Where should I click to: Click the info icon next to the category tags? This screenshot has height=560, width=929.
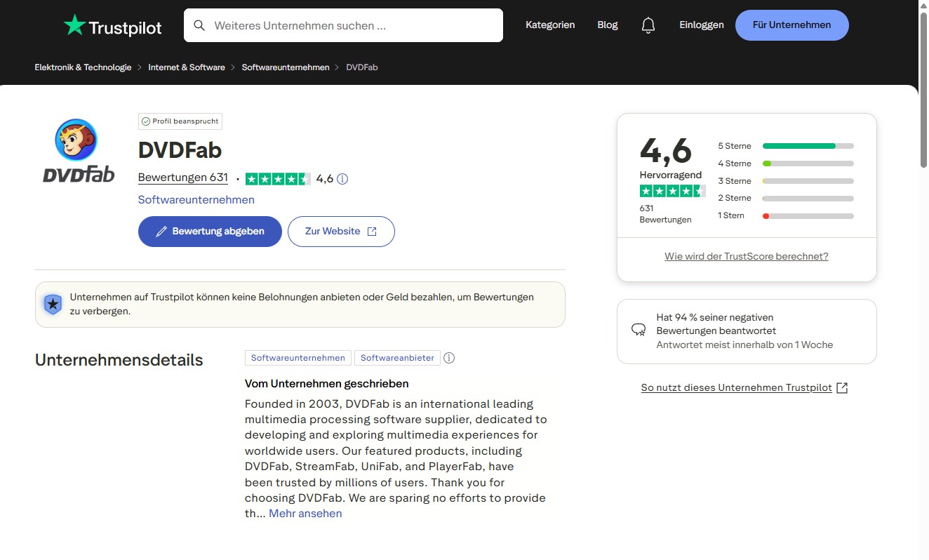(449, 357)
